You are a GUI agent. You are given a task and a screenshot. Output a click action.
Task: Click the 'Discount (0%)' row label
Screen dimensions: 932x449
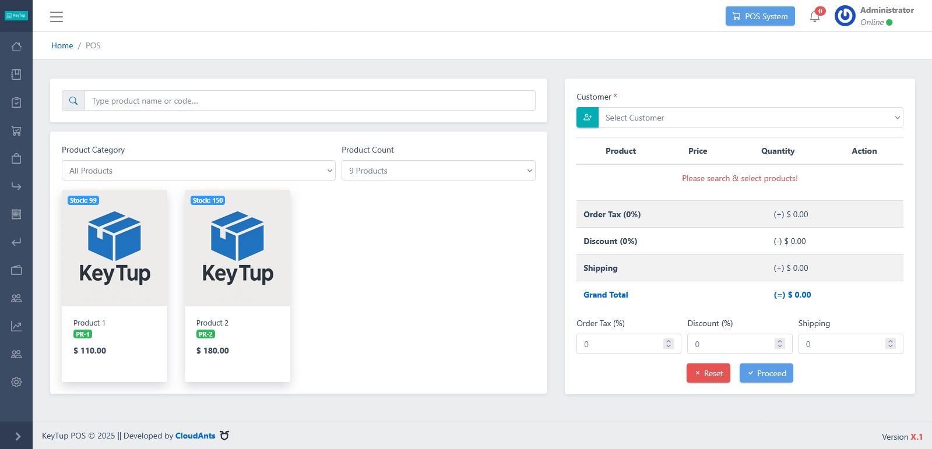(x=610, y=241)
